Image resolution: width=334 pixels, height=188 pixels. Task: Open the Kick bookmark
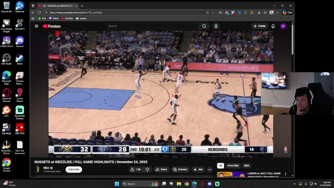[x=42, y=19]
